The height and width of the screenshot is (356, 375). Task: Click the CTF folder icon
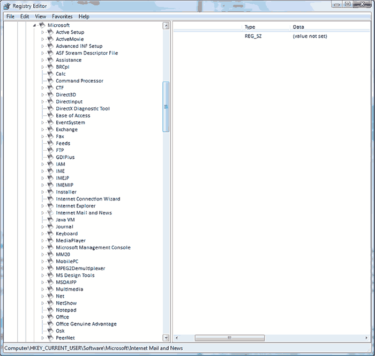coord(50,87)
